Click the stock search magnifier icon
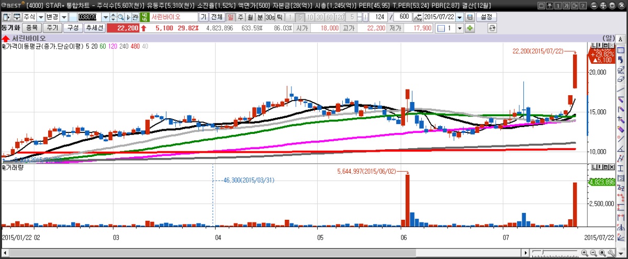Screen dimensions: 628x259 pos(120,17)
